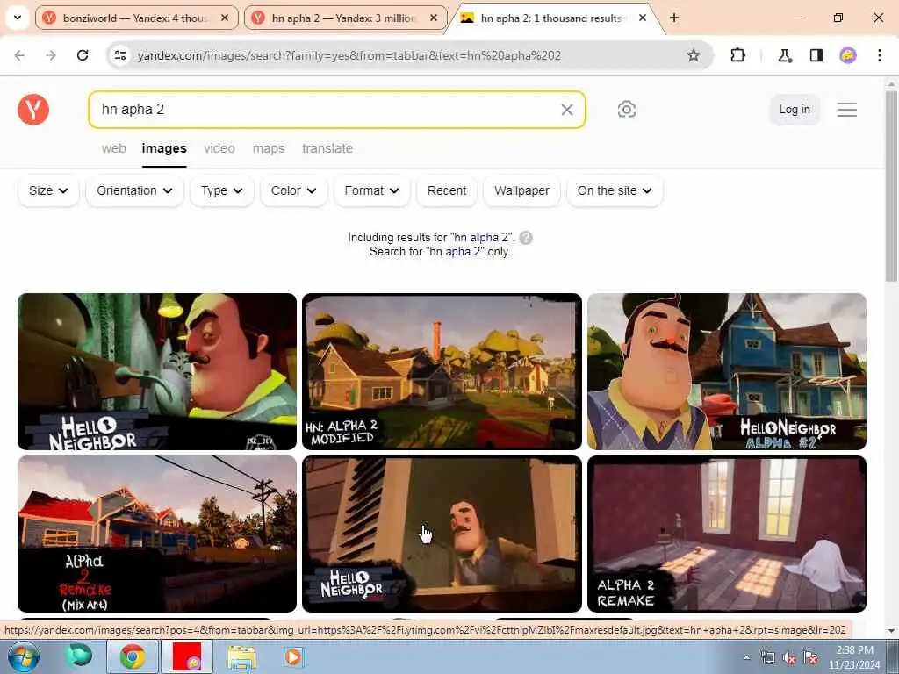Open the tab search chevron
The width and height of the screenshot is (899, 674).
tap(18, 18)
